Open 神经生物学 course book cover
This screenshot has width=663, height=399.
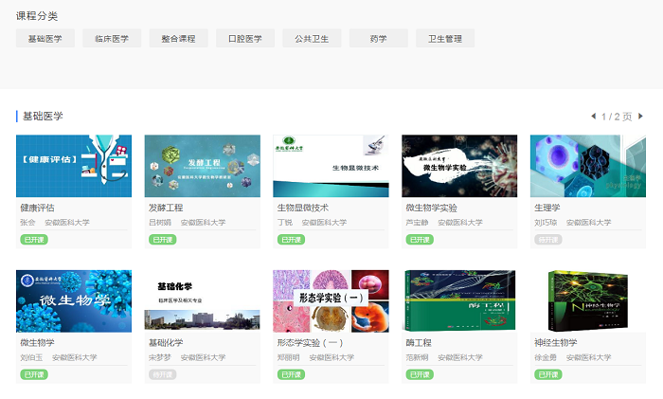[x=588, y=300]
